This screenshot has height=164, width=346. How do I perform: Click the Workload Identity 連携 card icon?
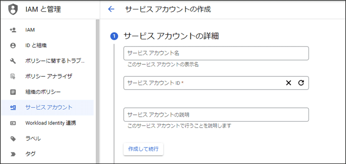[13, 123]
